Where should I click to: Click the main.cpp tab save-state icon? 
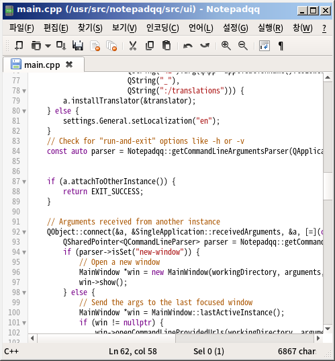[16, 64]
